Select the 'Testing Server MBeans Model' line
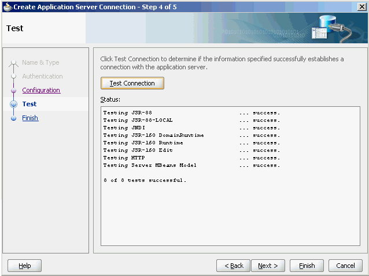The height and width of the screenshot is (276, 369). (x=191, y=165)
